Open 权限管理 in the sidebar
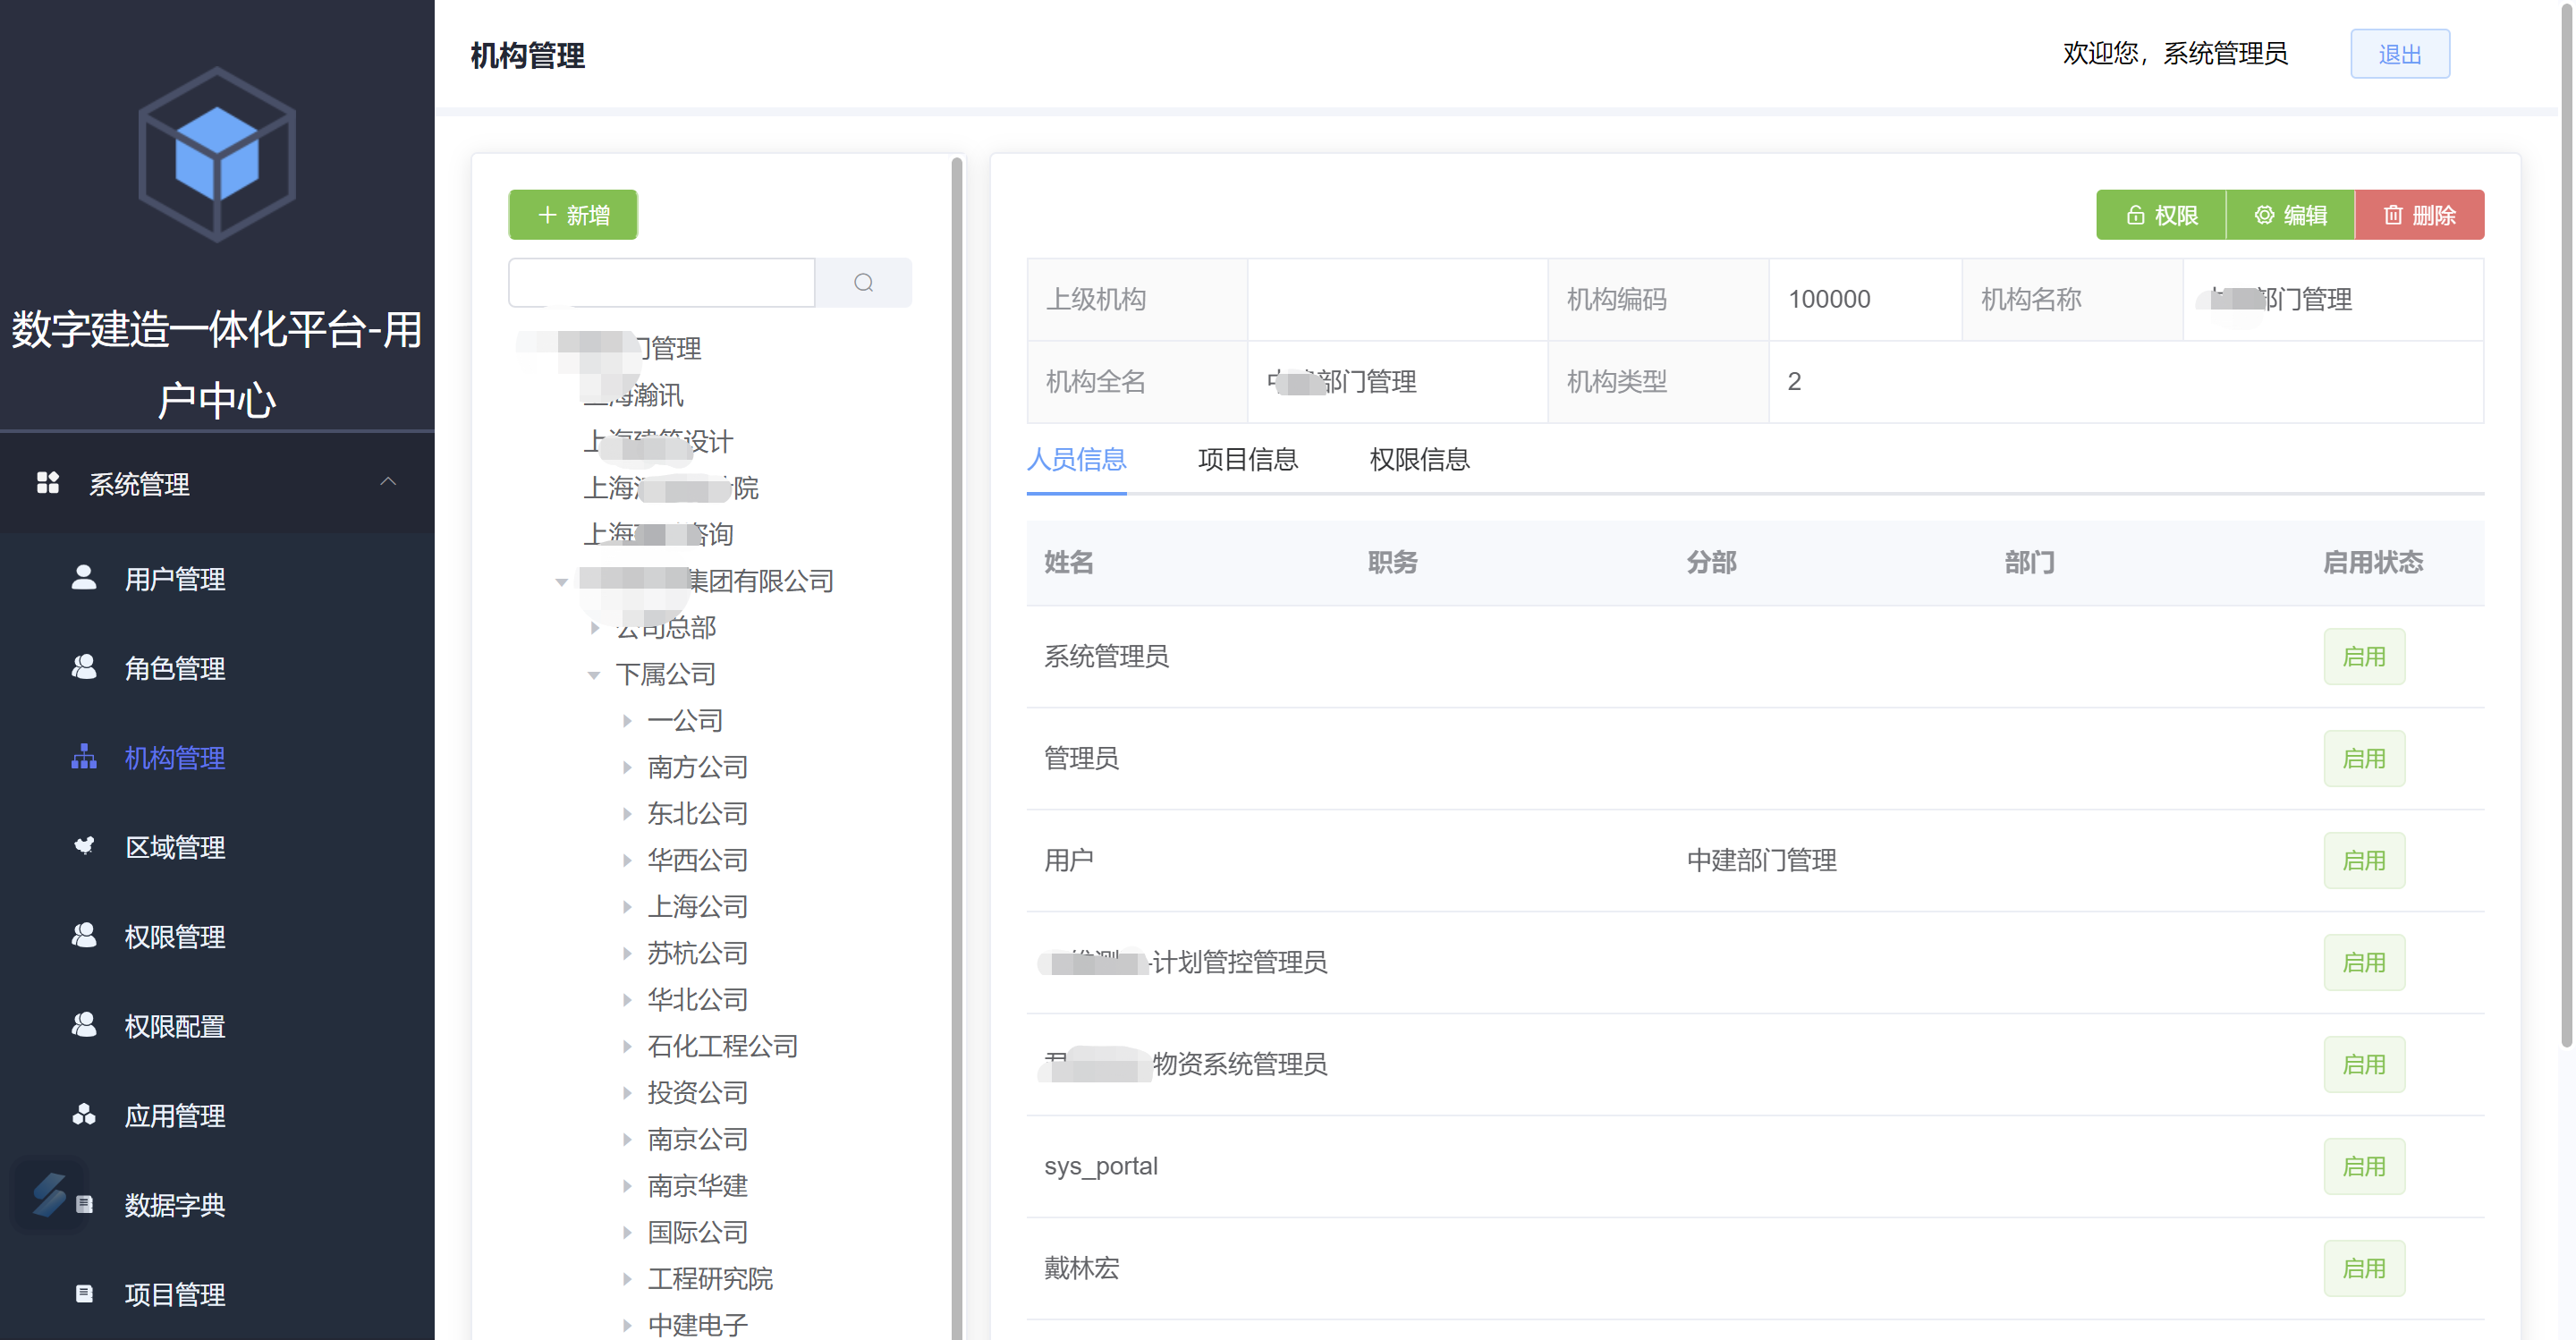 pos(175,936)
